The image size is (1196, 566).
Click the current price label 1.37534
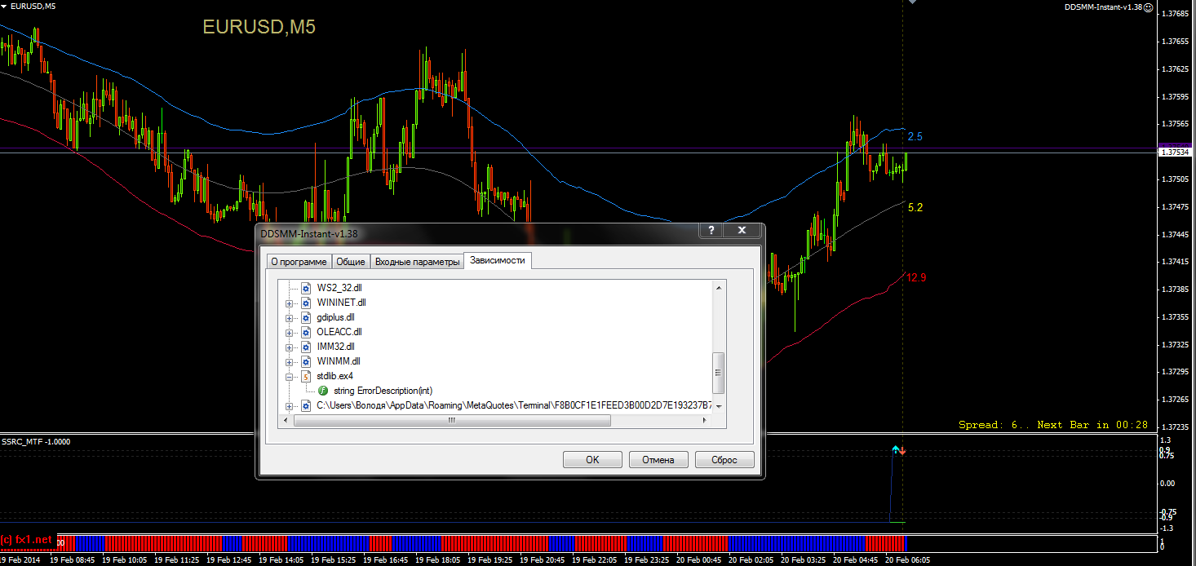(1176, 151)
